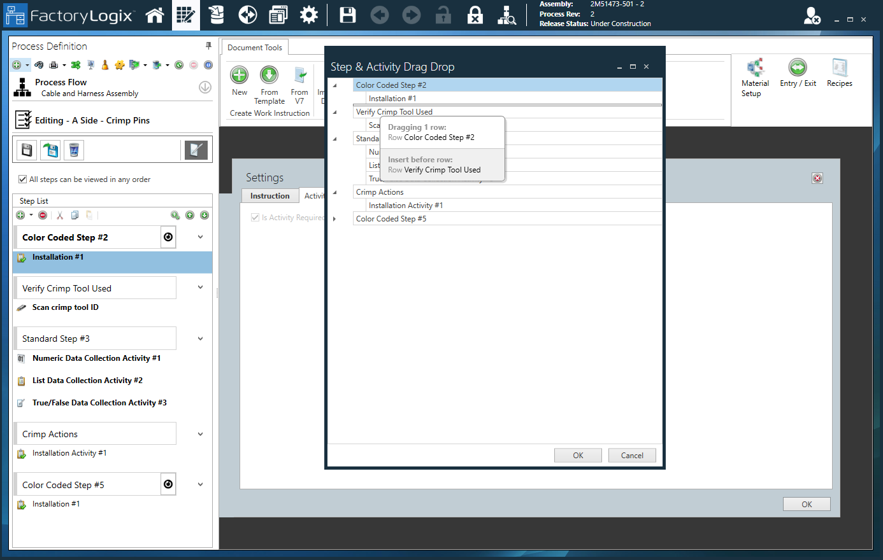Toggle the pin on the Process Definition panel
This screenshot has width=883, height=560.
208,46
